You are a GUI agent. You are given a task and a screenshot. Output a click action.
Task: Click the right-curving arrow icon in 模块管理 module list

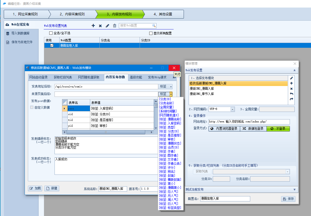(291, 99)
